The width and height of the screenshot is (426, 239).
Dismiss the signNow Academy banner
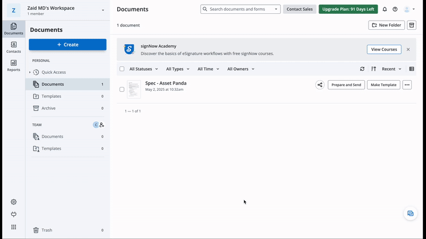pyautogui.click(x=408, y=49)
